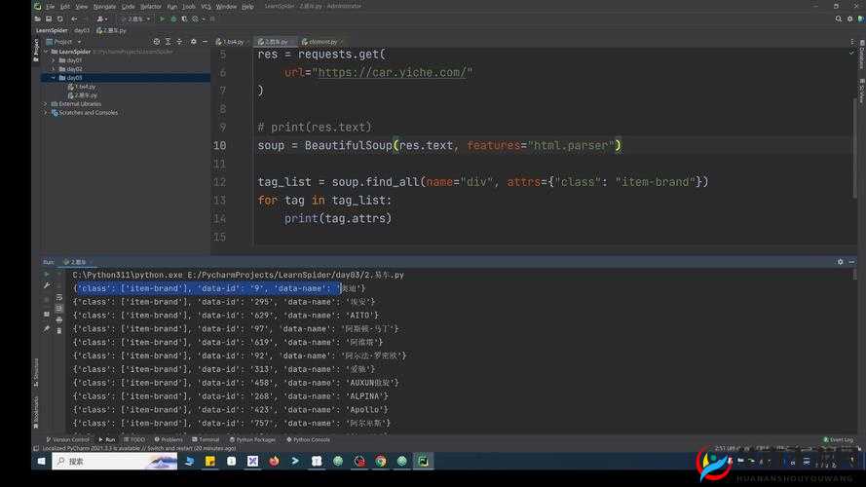Open the Refactor menu
The height and width of the screenshot is (487, 866).
tap(151, 7)
